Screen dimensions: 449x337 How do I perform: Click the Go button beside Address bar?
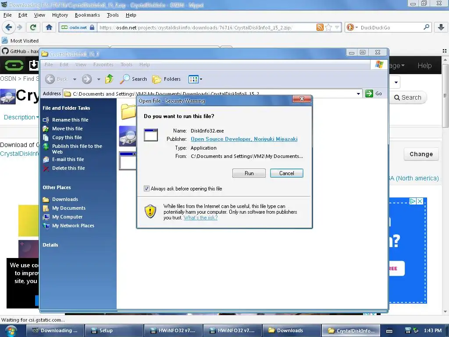[x=374, y=93]
